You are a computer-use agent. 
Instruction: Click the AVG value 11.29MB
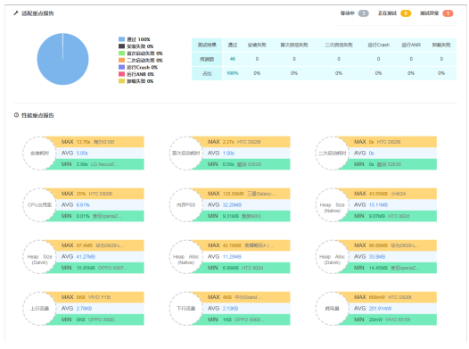pyautogui.click(x=232, y=257)
